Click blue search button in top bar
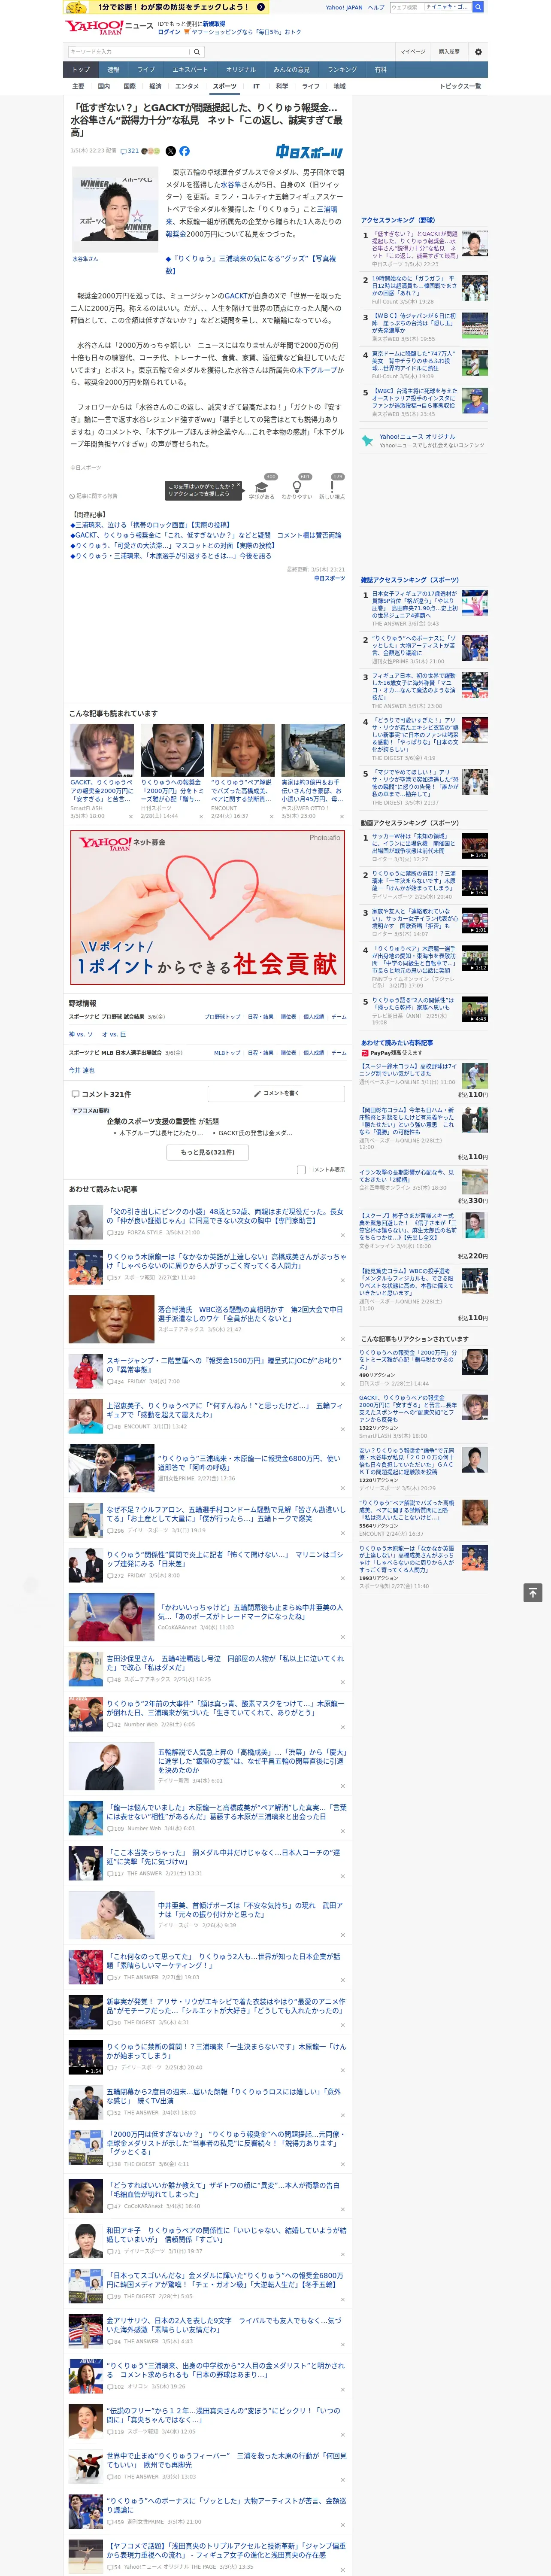The image size is (551, 2576). click(478, 7)
